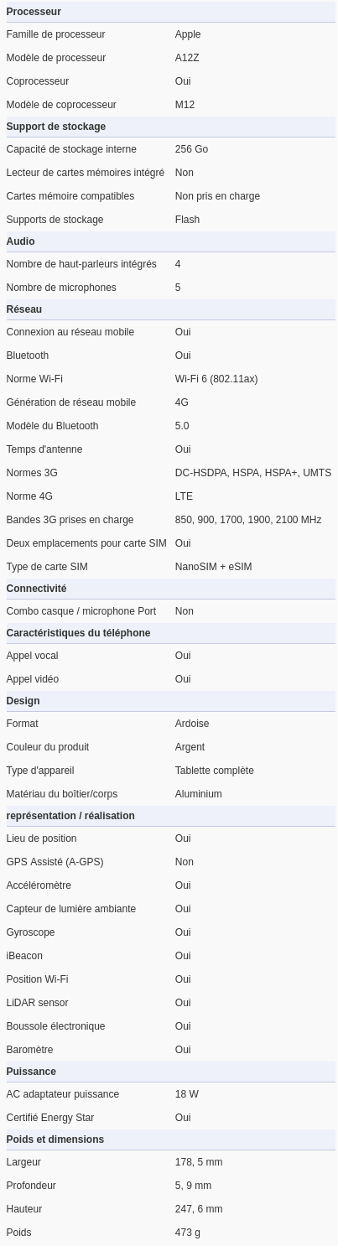
Task: Select the Bandes 3G prises en charge label
Action: (70, 520)
